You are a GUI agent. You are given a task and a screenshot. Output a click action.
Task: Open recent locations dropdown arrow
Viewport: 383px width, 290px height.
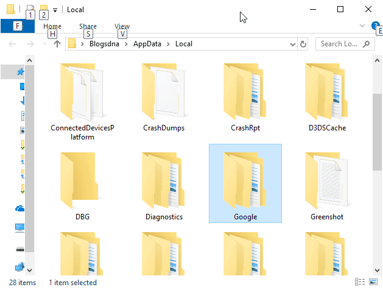[44, 44]
